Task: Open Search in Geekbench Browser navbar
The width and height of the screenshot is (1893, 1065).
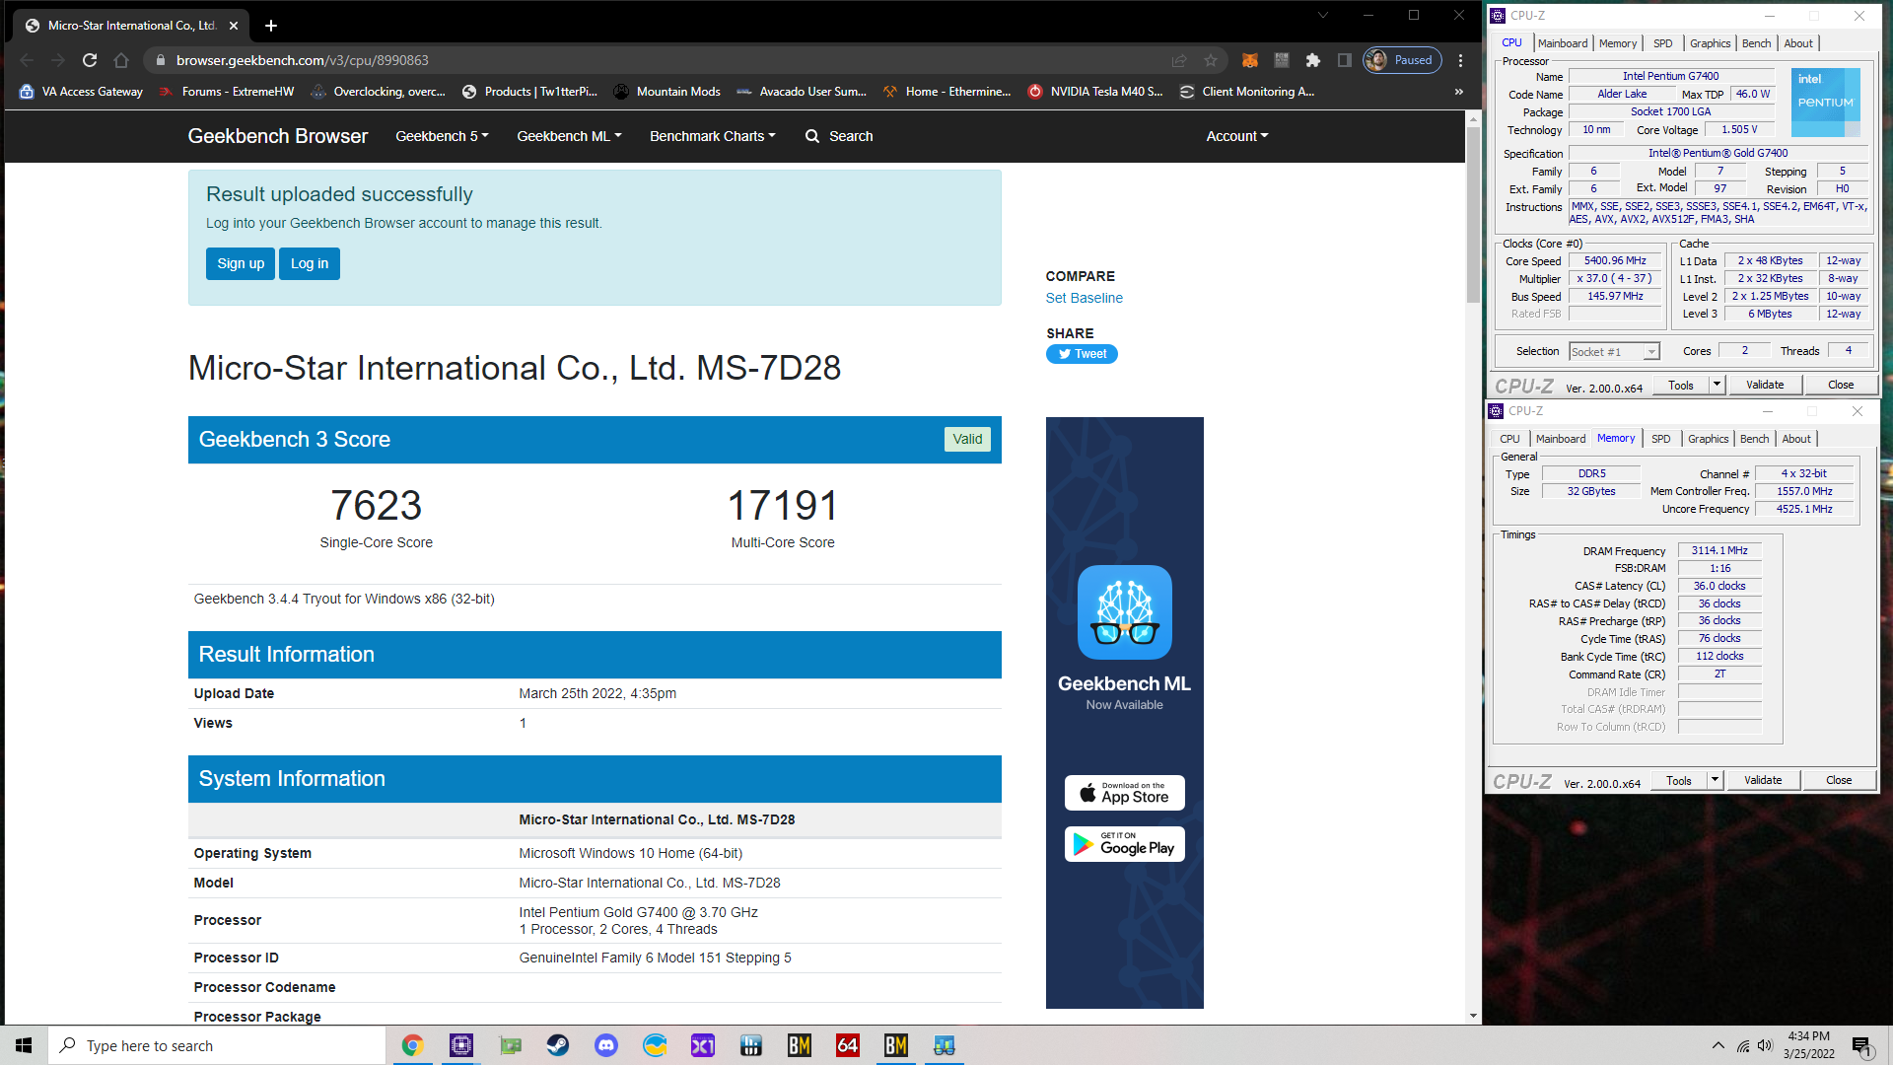Action: point(839,136)
